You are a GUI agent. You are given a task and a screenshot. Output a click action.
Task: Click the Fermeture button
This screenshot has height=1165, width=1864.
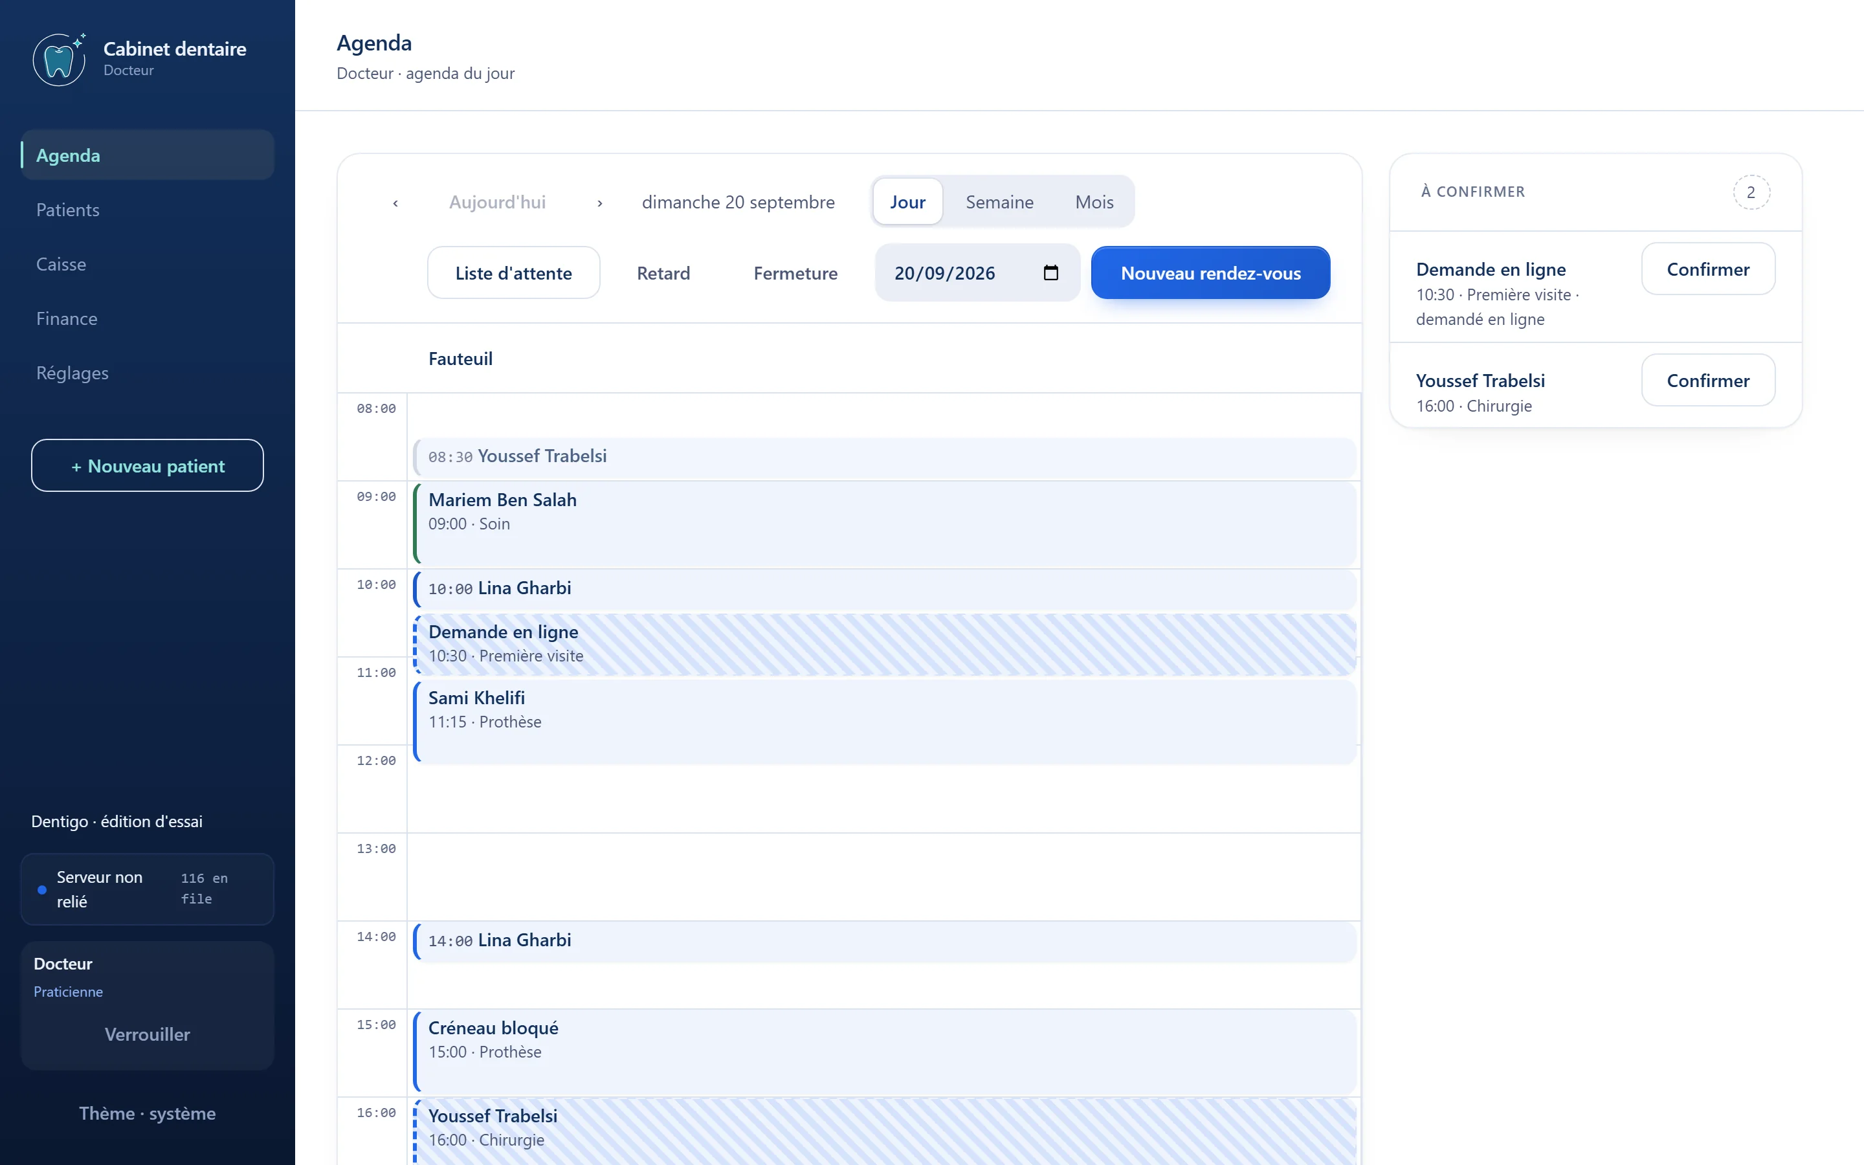795,272
